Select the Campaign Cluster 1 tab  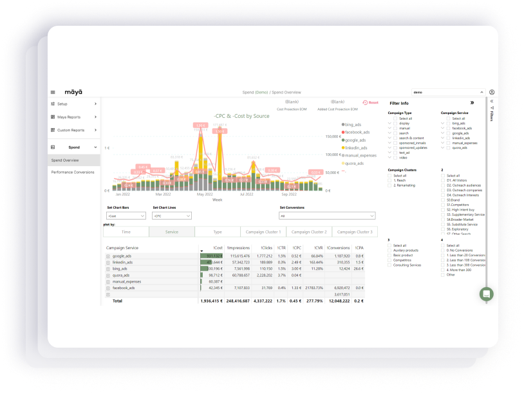click(263, 232)
